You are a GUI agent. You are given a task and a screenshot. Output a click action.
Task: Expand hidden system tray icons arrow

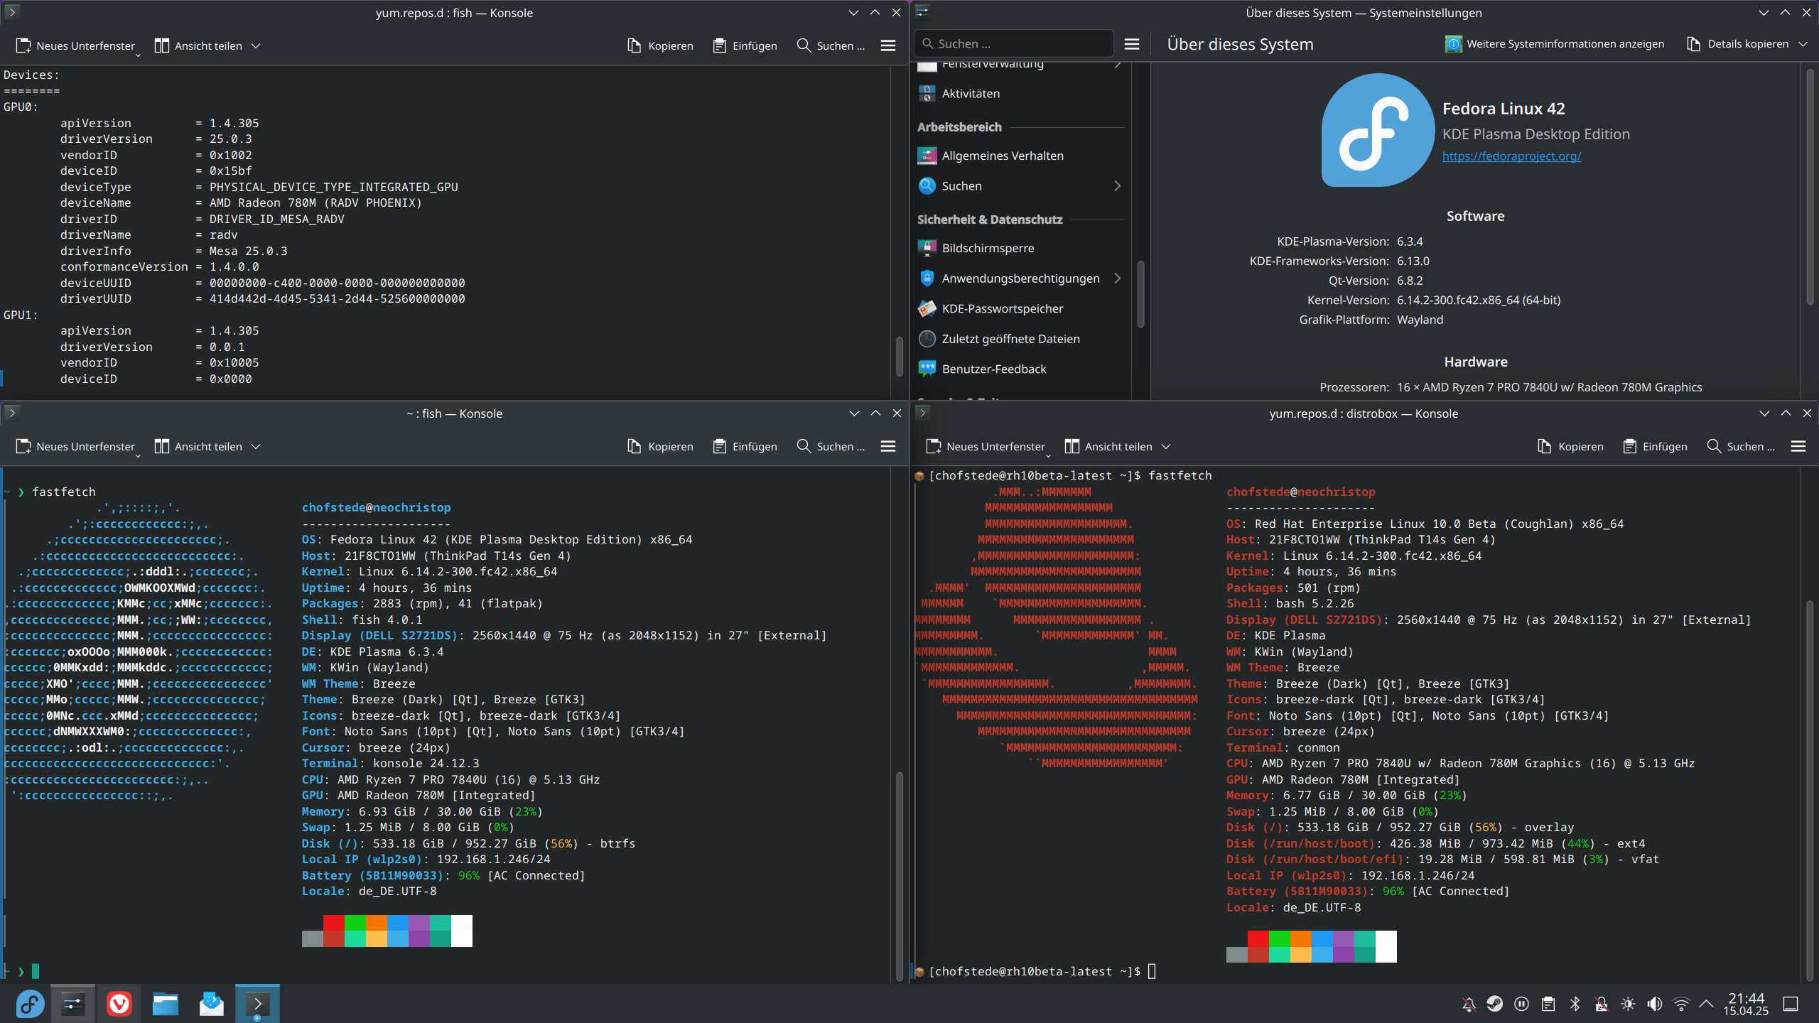[x=1707, y=1004]
